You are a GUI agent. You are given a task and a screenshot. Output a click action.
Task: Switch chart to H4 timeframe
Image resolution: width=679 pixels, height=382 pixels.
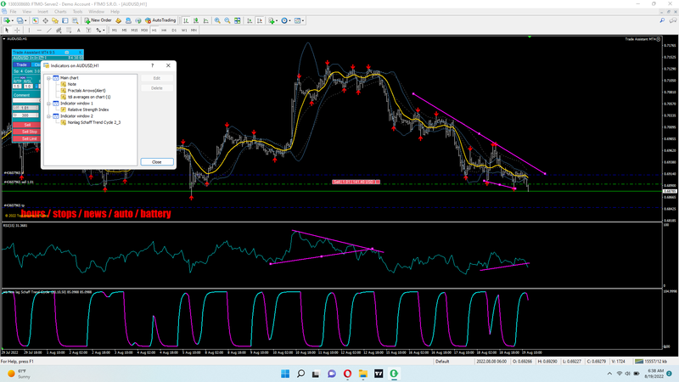pos(165,30)
